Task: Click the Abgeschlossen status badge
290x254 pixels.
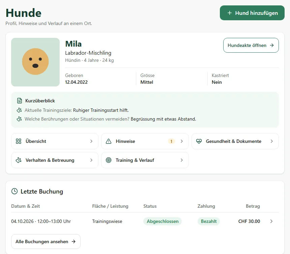Action: 163,221
